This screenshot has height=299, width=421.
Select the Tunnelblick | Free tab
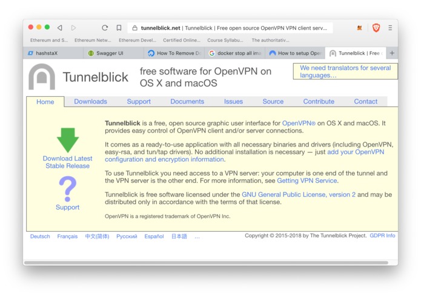356,53
